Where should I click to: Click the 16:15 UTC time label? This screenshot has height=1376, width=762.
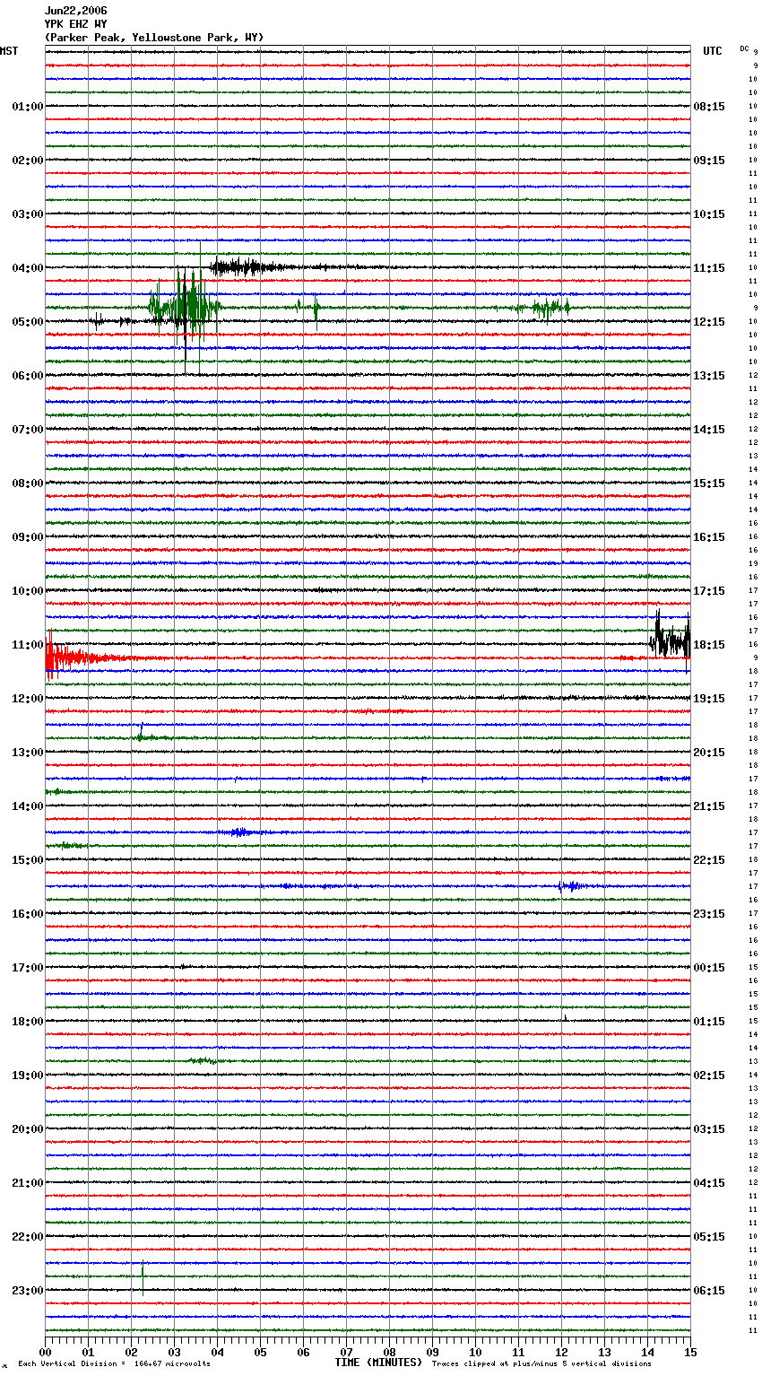(709, 537)
